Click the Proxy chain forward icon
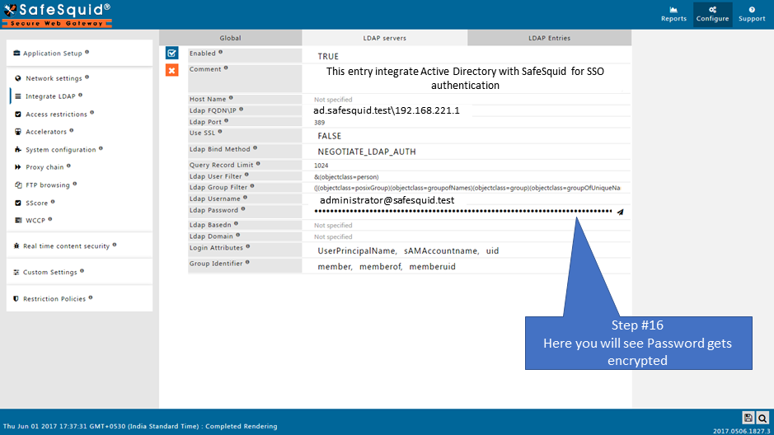774x435 pixels. [18, 167]
